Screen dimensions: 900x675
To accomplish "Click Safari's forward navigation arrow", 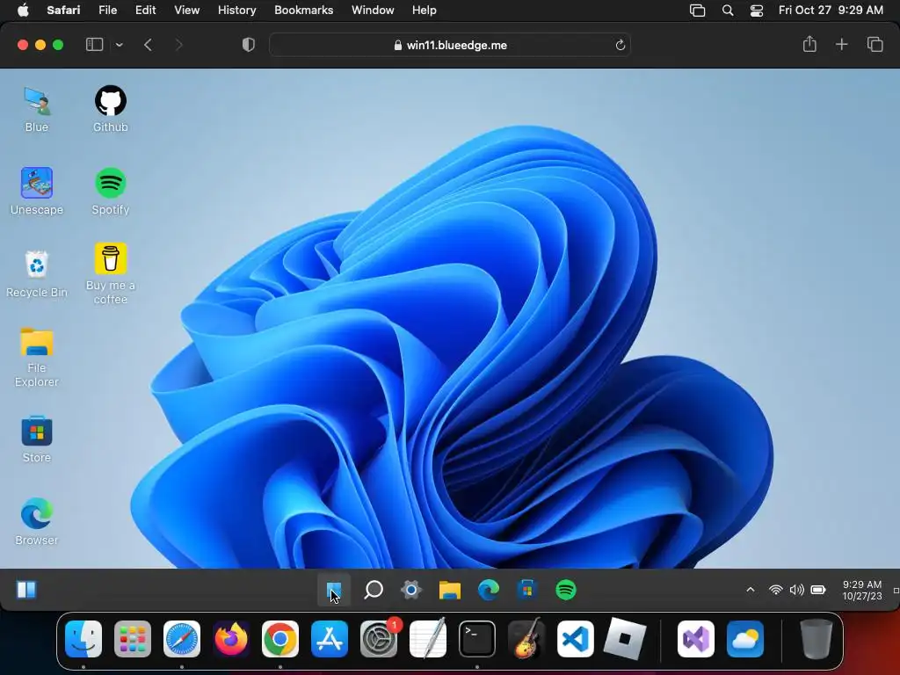I will (178, 45).
